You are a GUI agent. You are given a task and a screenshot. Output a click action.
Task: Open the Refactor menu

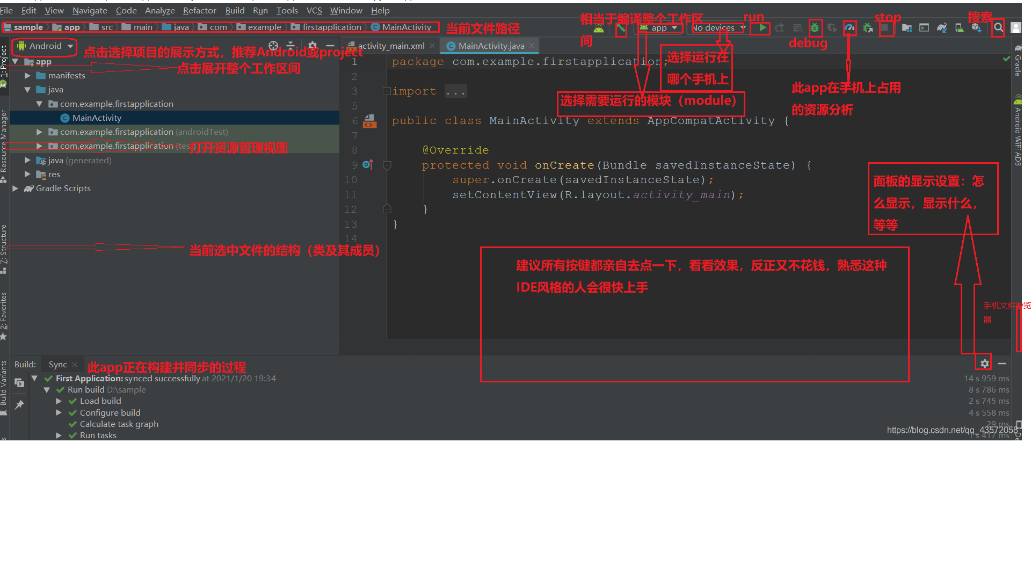coord(199,11)
